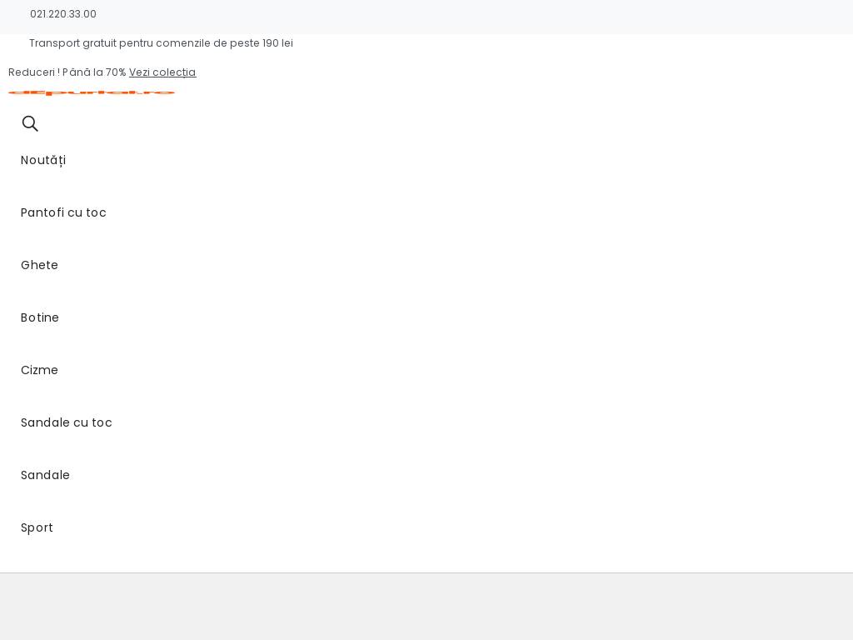This screenshot has height=640, width=853.
Task: Click the 190 lei threshold text
Action: point(277,43)
